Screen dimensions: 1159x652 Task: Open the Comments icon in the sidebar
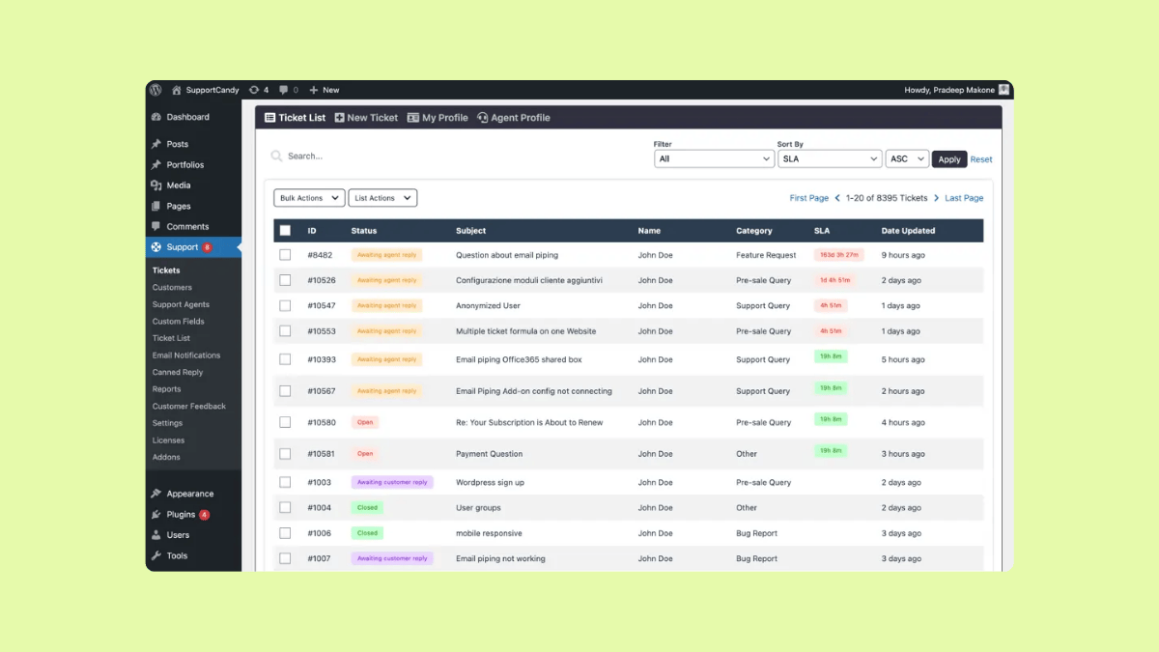(155, 226)
